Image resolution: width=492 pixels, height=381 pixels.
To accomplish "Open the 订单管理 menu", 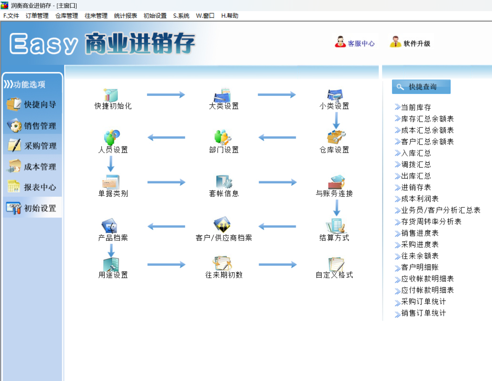I will (x=37, y=16).
